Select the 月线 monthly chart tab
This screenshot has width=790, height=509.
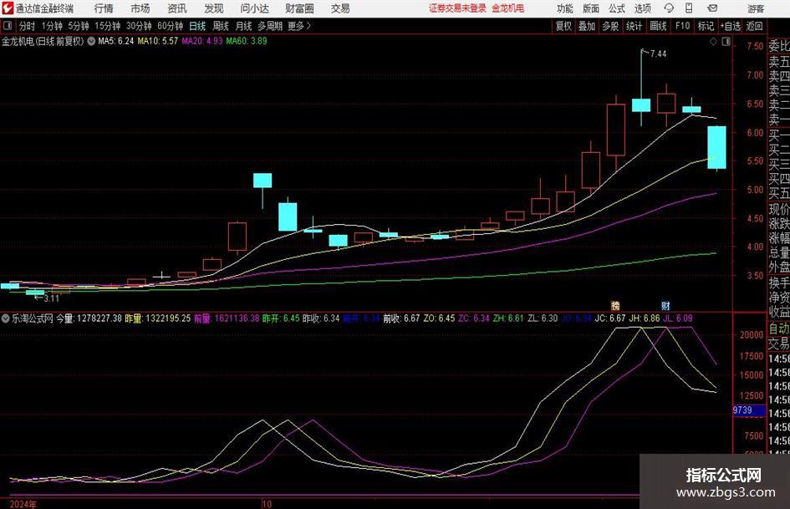pos(244,26)
